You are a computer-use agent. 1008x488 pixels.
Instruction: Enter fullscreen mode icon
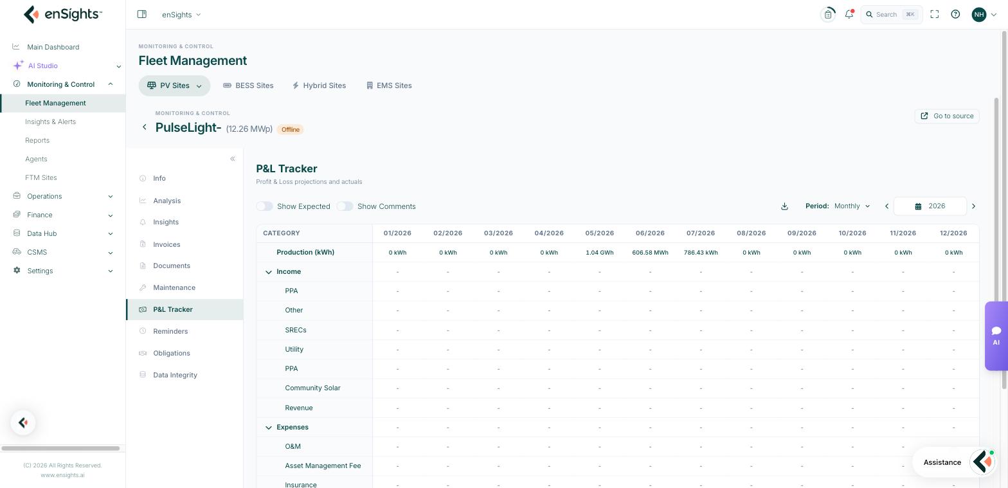point(935,14)
